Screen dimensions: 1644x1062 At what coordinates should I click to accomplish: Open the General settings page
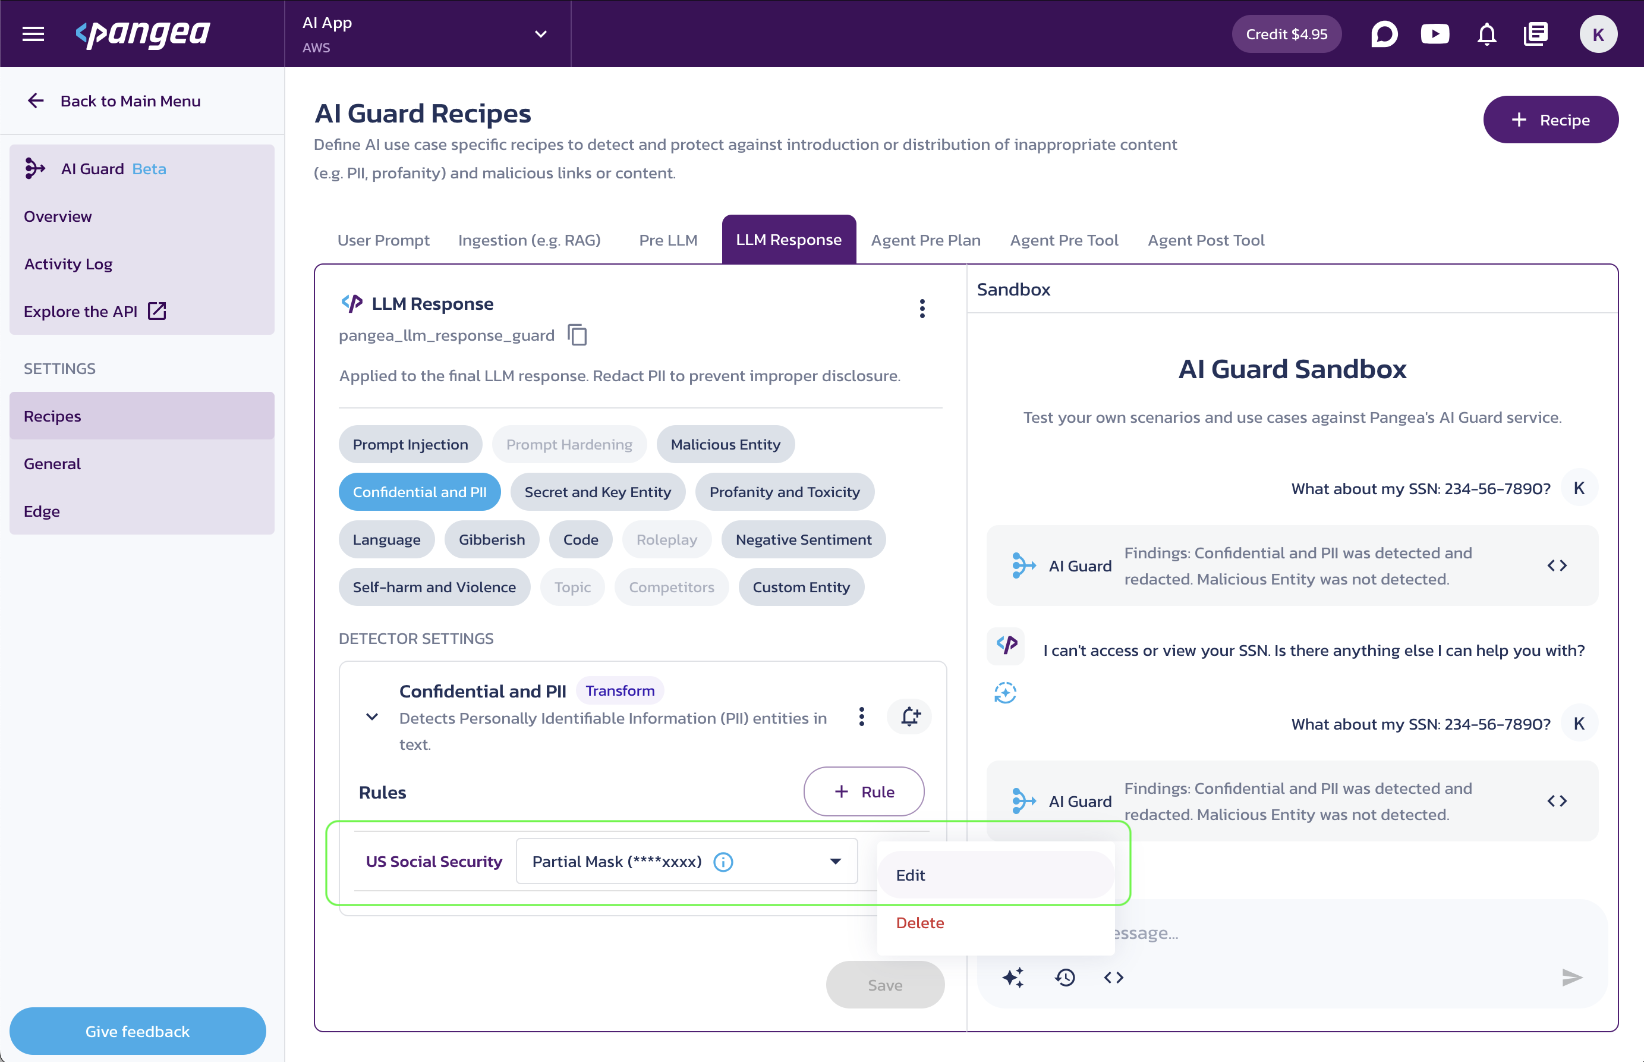pyautogui.click(x=142, y=463)
